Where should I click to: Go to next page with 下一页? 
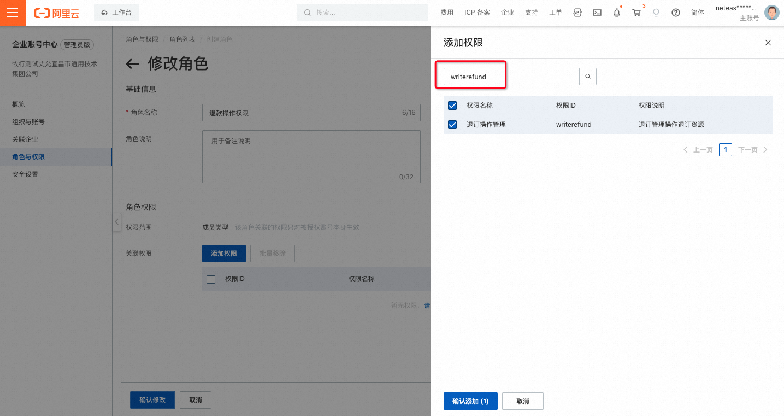(753, 150)
